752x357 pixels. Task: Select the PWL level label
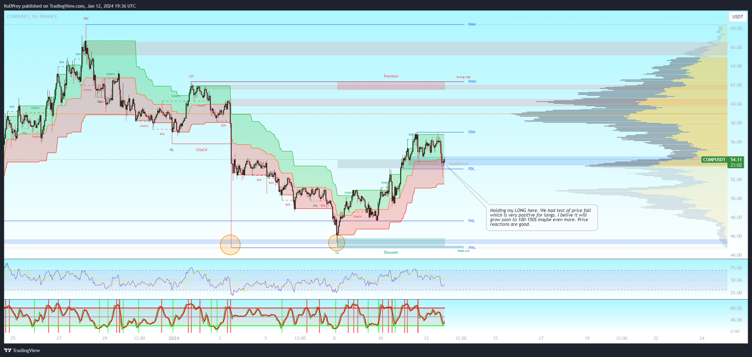472,248
